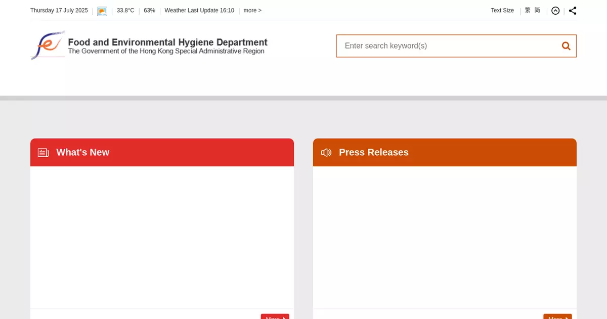The height and width of the screenshot is (319, 607).
Task: Switch to Simplified Chinese (简)
Action: [x=537, y=11]
